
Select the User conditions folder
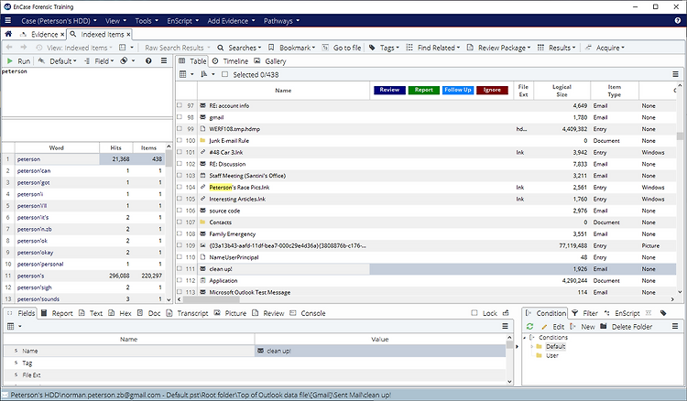coord(552,355)
